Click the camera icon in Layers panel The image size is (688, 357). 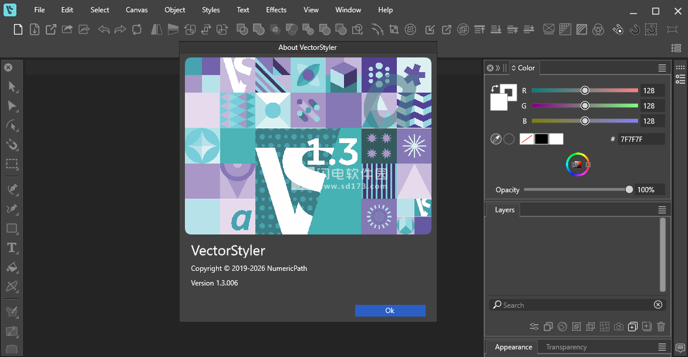click(618, 327)
